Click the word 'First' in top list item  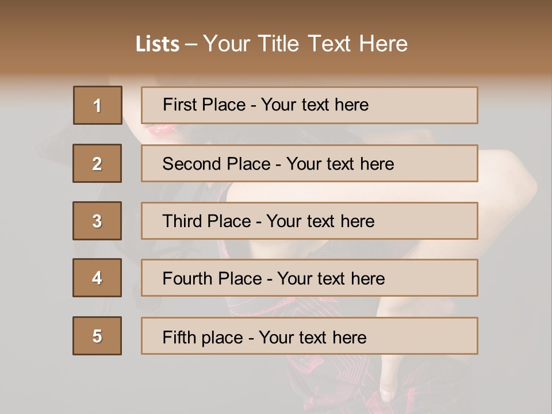pos(179,105)
